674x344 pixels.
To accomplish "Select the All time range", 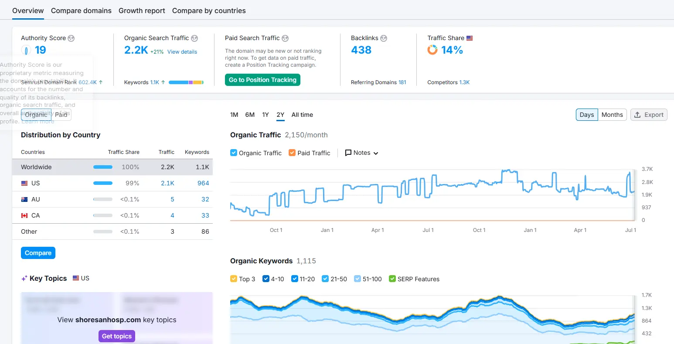I will [302, 115].
